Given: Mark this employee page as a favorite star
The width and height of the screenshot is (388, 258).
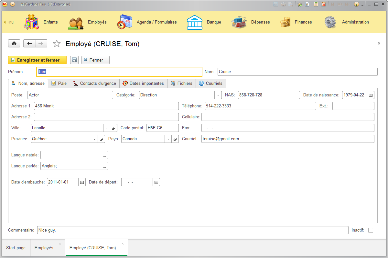Looking at the screenshot, I should 57,43.
